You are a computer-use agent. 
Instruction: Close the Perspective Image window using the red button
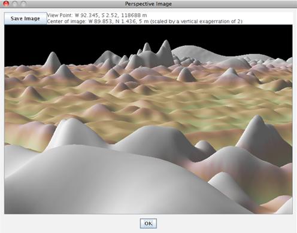click(6, 4)
